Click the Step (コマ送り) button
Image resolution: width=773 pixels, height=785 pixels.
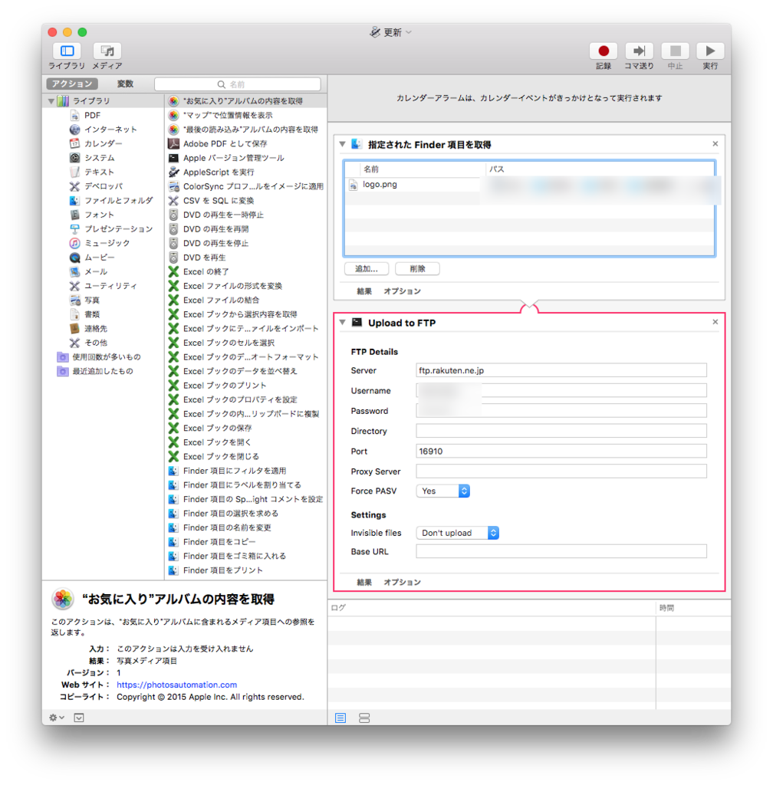click(x=639, y=51)
